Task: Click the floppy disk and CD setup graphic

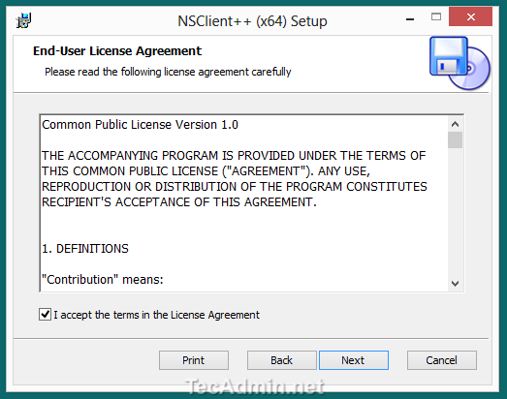Action: click(x=459, y=63)
